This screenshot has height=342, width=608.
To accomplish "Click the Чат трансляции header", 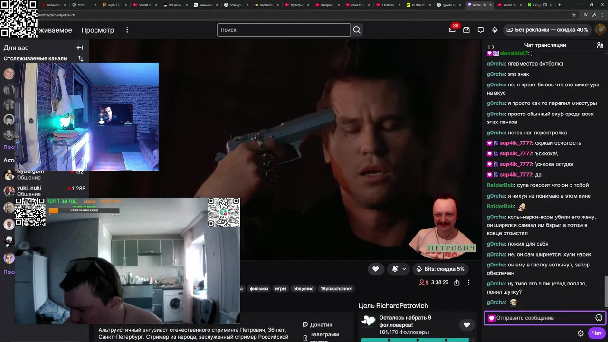I will 545,45.
